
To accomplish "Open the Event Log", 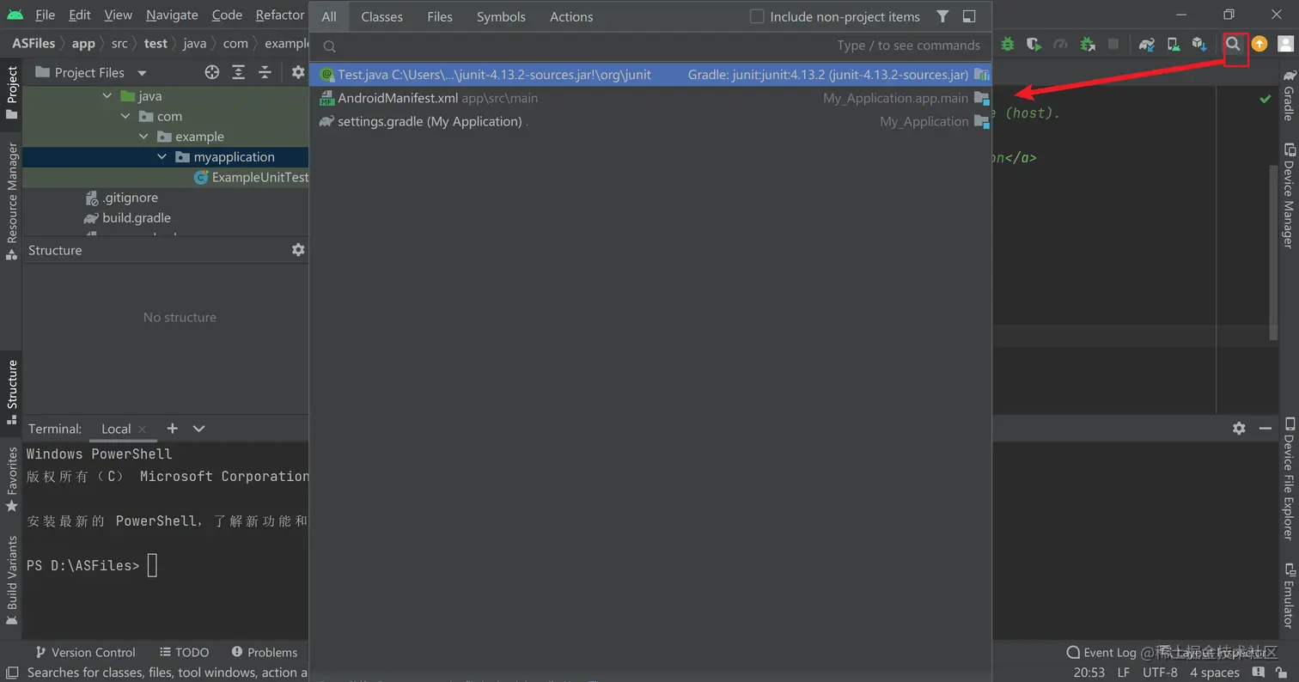I will pos(1101,652).
